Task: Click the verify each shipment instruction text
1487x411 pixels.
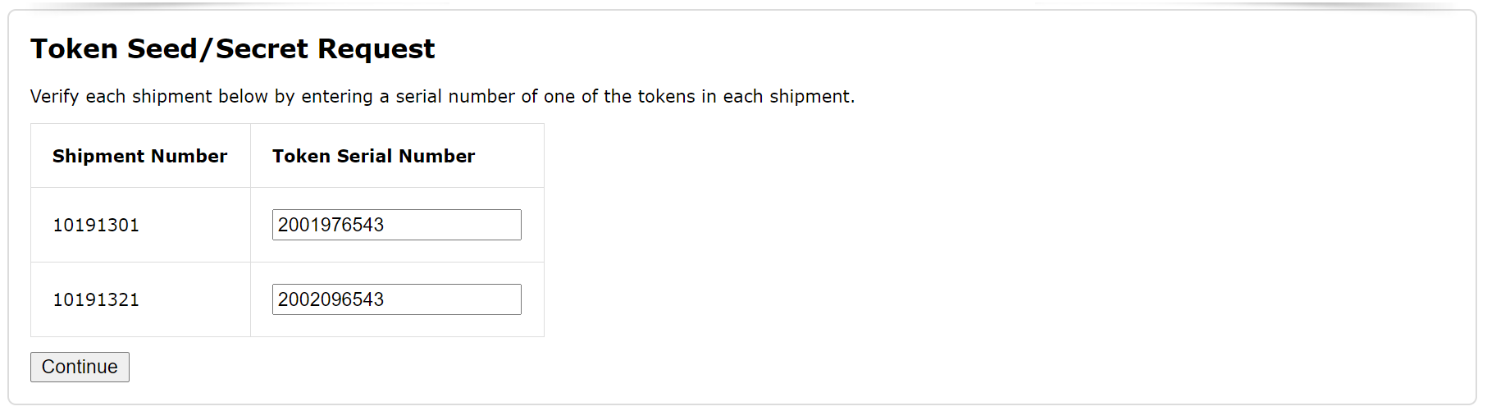Action: click(442, 96)
